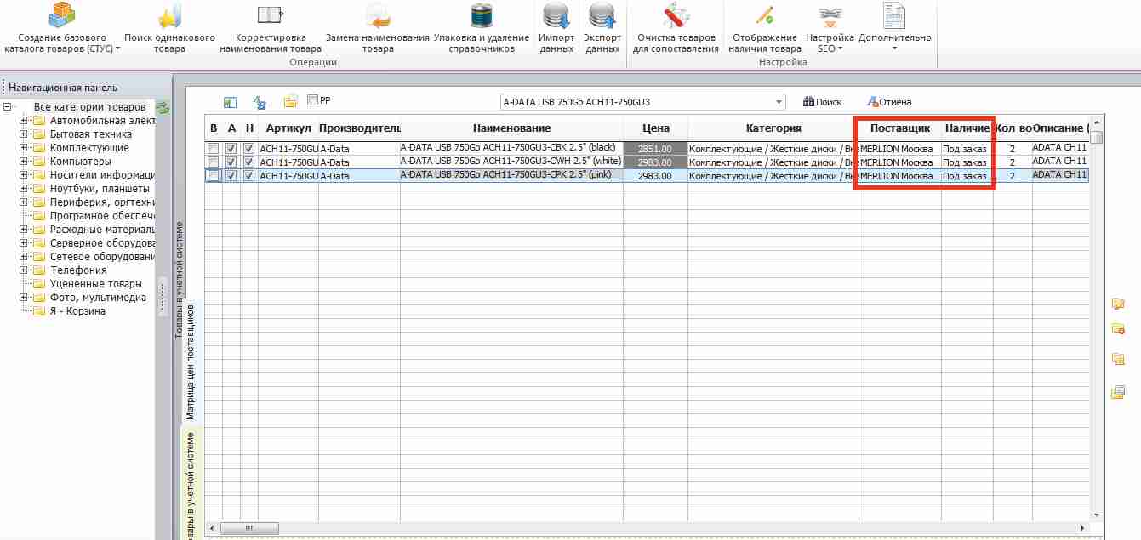Expand the Носители информации category
This screenshot has width=1141, height=540.
pos(23,175)
